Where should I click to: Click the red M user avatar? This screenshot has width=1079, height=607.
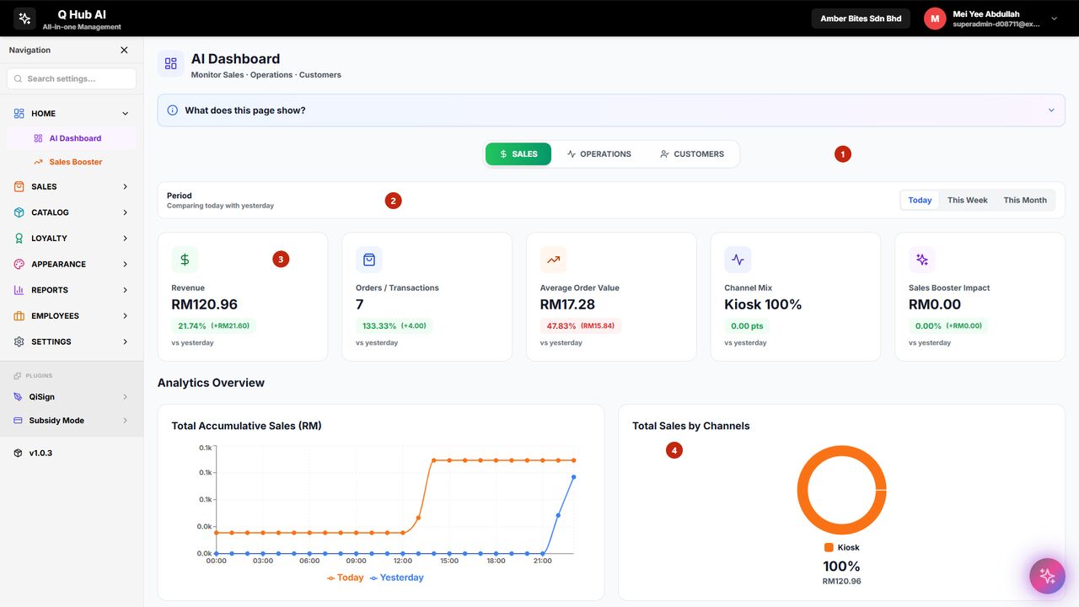coord(935,19)
